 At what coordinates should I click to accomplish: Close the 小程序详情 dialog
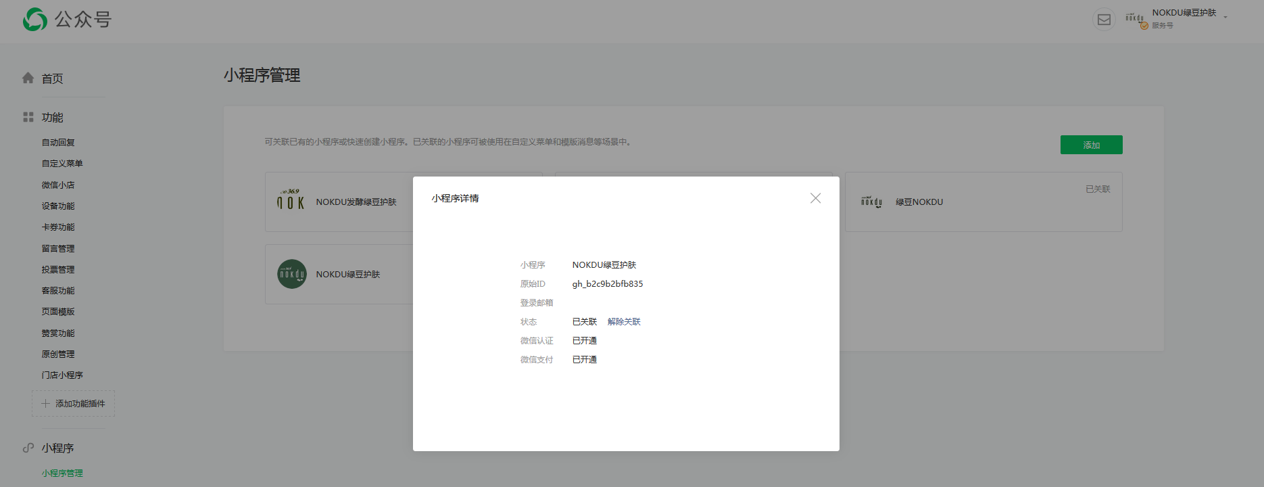pos(816,198)
